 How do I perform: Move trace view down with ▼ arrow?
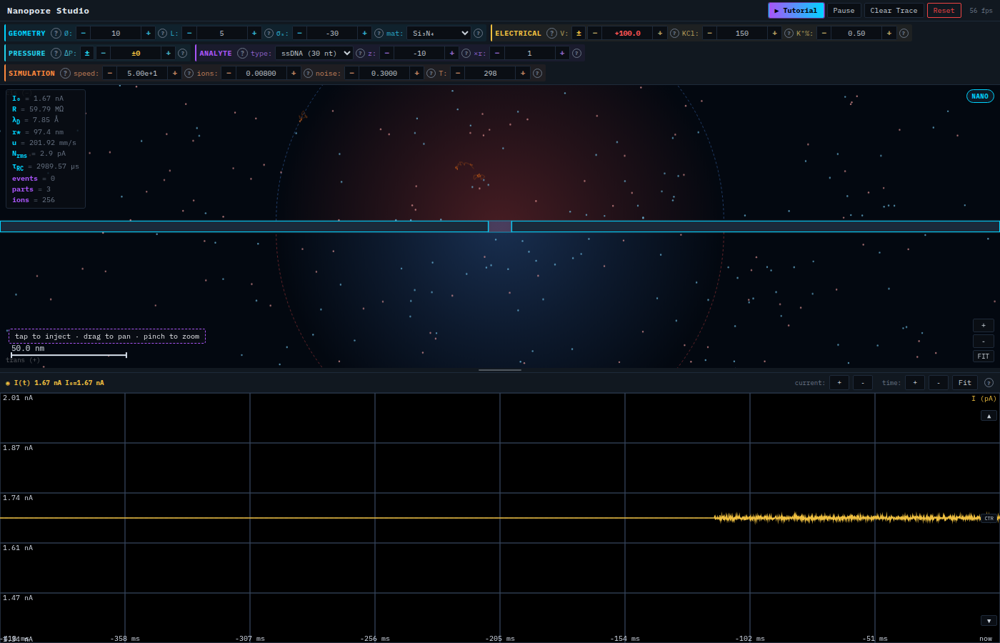(989, 621)
